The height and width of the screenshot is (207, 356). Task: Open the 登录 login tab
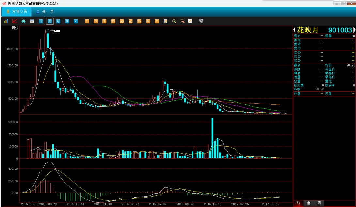point(45,11)
